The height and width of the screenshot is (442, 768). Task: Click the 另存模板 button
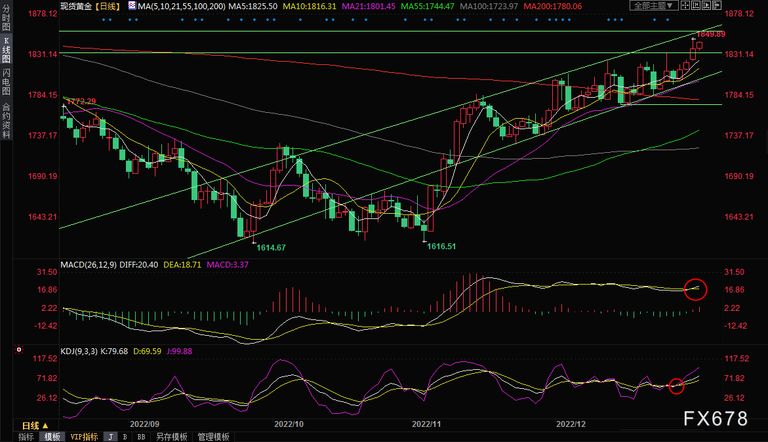pyautogui.click(x=172, y=437)
